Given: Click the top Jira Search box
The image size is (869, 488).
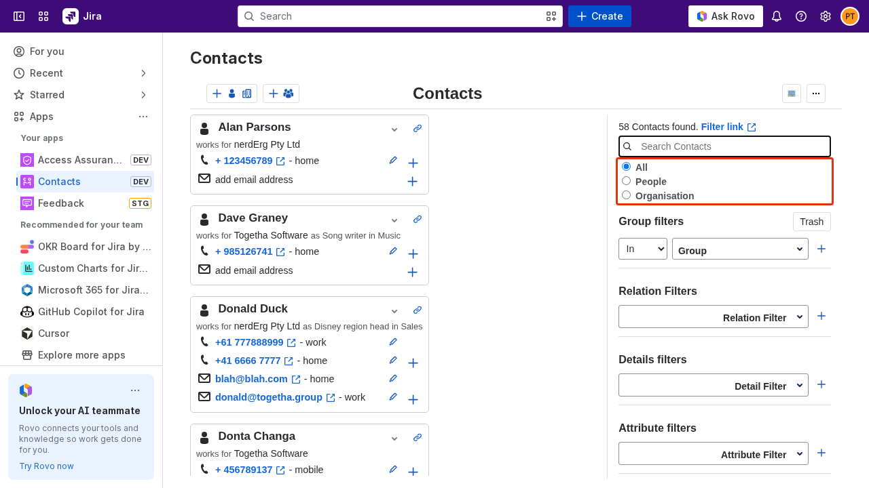Looking at the screenshot, I should 400,16.
